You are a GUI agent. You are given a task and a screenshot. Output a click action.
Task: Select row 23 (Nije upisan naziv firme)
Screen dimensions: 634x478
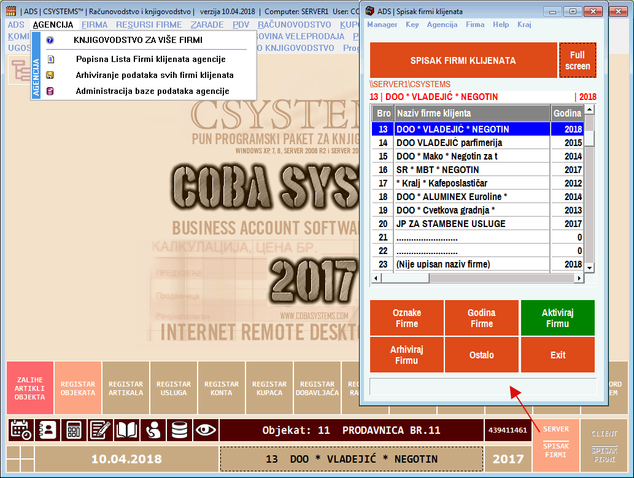(477, 264)
